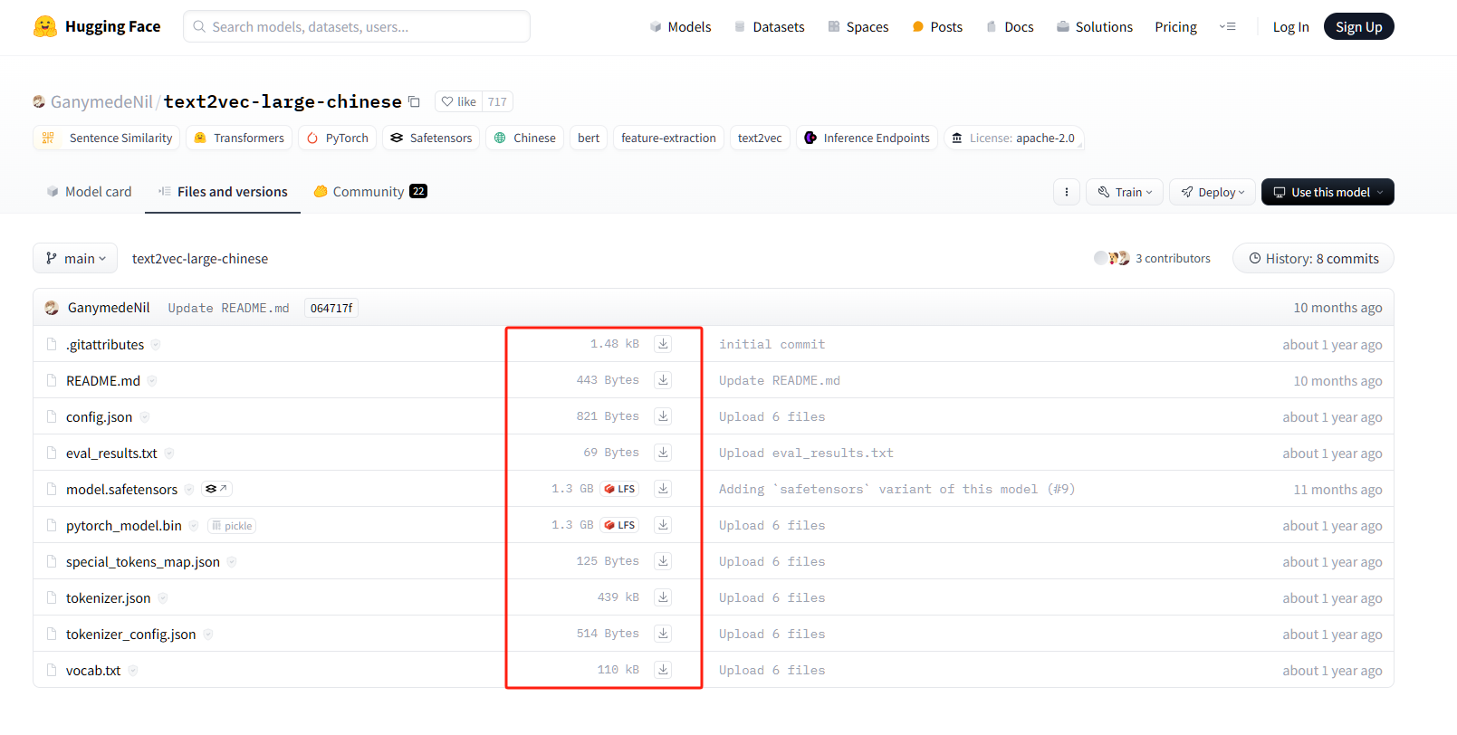Click the security scan icon next to config.json

(x=144, y=417)
